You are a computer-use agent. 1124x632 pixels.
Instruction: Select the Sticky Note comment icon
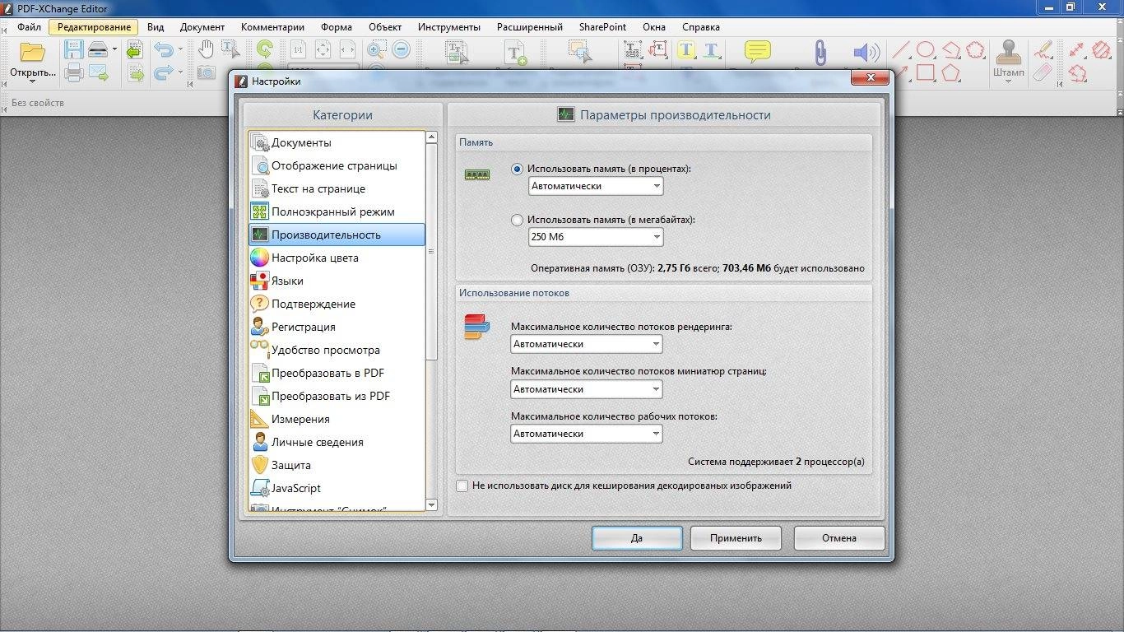coord(758,52)
